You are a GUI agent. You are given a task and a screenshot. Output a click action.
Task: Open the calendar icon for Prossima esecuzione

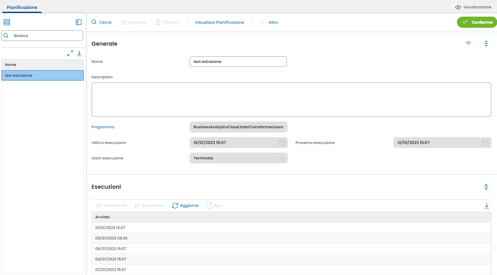pos(485,142)
